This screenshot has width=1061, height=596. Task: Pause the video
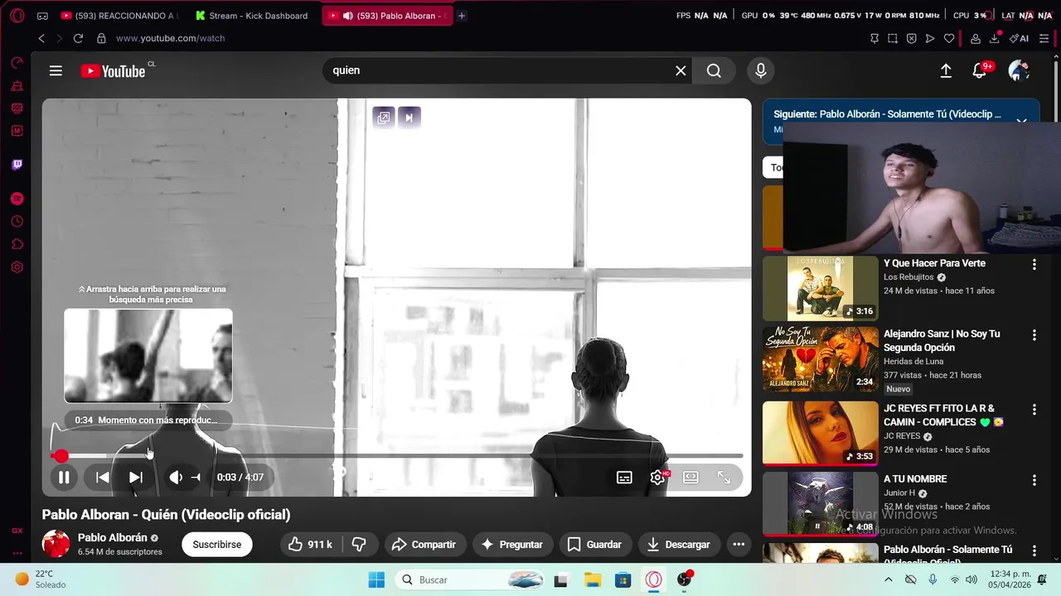pyautogui.click(x=64, y=477)
